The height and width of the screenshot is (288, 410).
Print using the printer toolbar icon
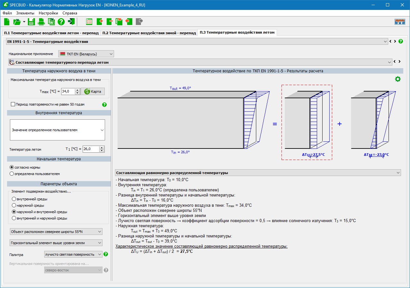pyautogui.click(x=41, y=22)
